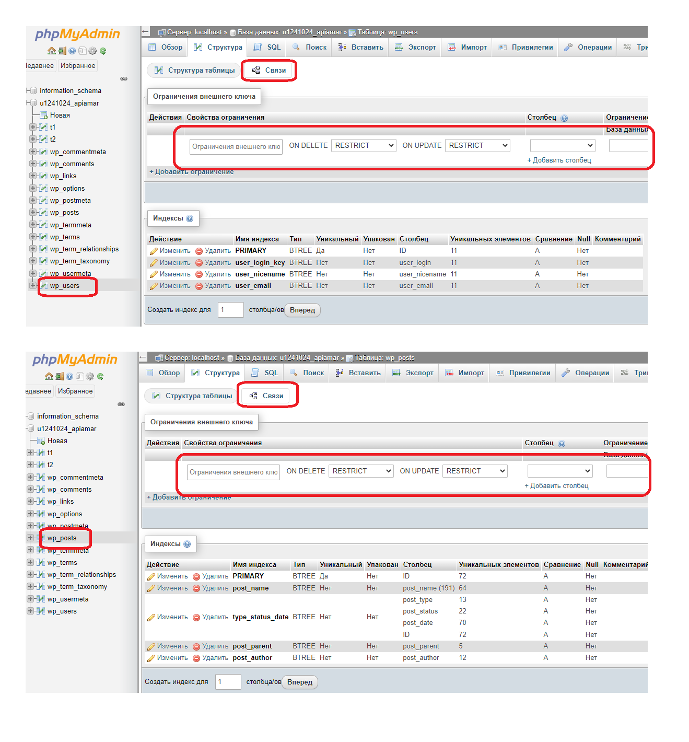Click constraint name input in wp_posts view

233,472
